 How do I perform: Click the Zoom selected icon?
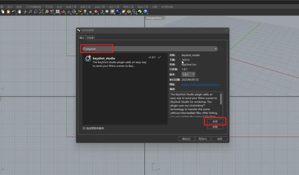[47, 12]
